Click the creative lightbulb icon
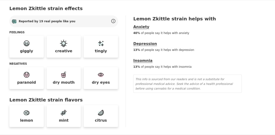 point(63,43)
